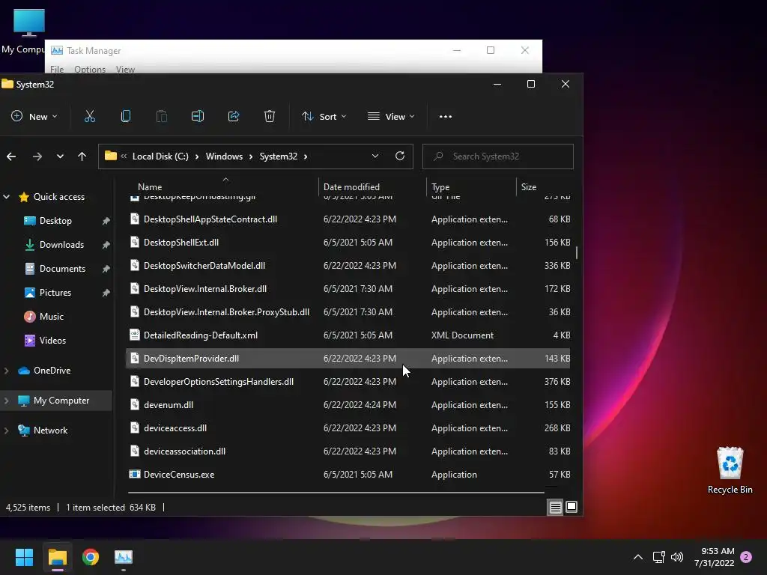This screenshot has height=575, width=767.
Task: Open the View dropdown
Action: click(391, 116)
